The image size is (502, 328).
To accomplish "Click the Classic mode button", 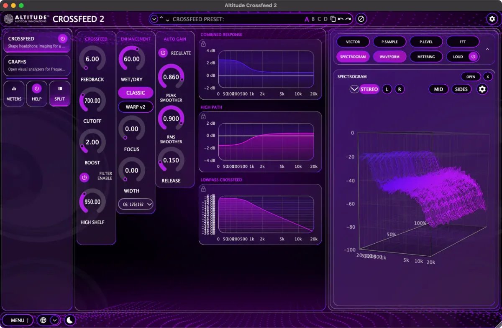I will click(x=136, y=93).
